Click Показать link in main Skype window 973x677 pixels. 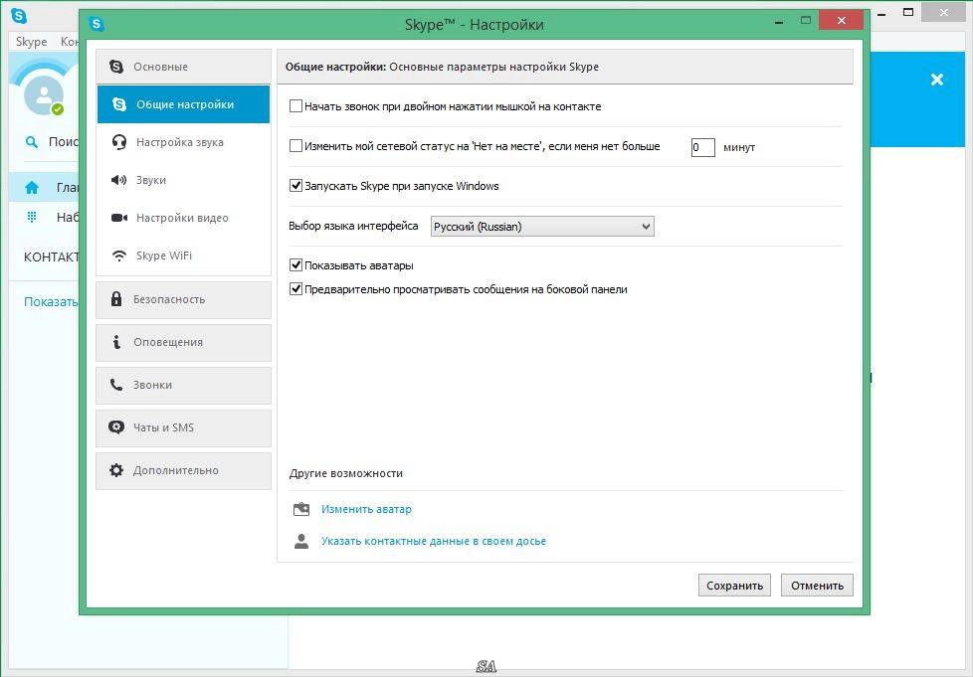tap(51, 302)
